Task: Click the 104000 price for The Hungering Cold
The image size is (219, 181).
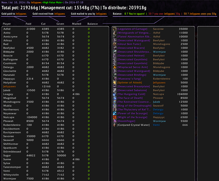Action: 182,94
